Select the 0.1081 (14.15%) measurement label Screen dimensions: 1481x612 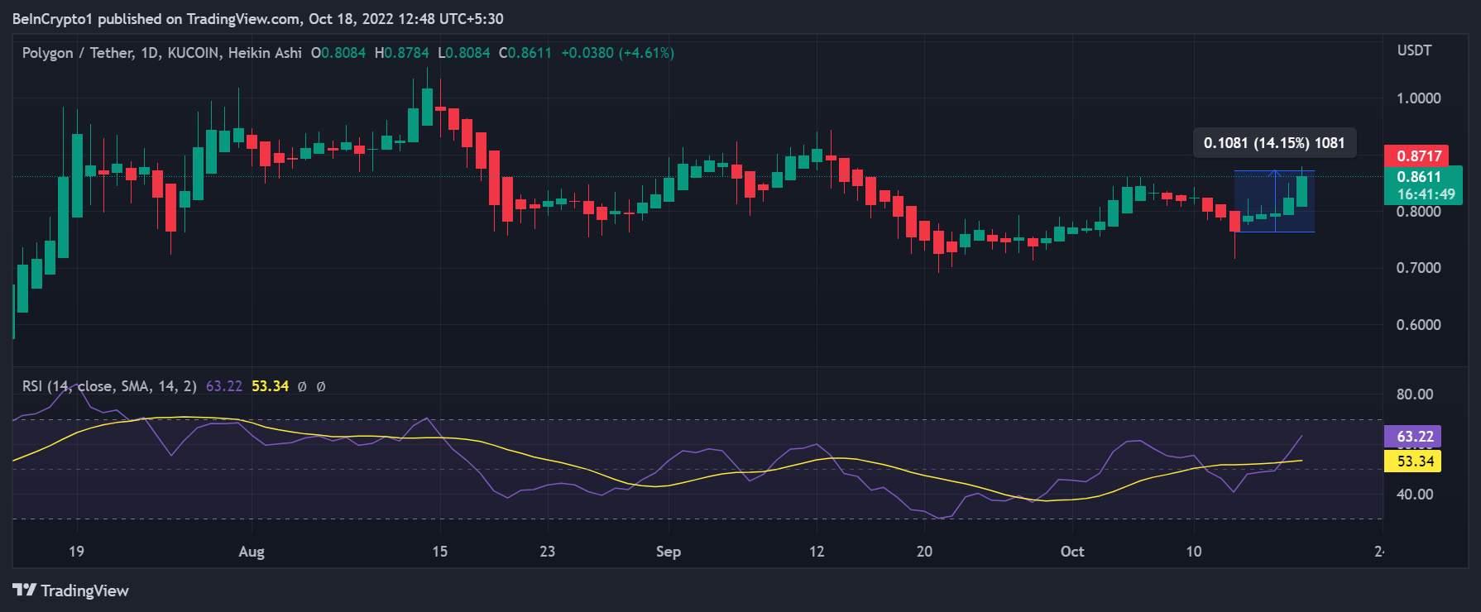click(1273, 143)
